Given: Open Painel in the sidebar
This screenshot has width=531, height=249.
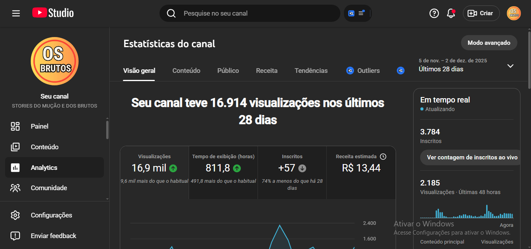Looking at the screenshot, I should coord(54,126).
